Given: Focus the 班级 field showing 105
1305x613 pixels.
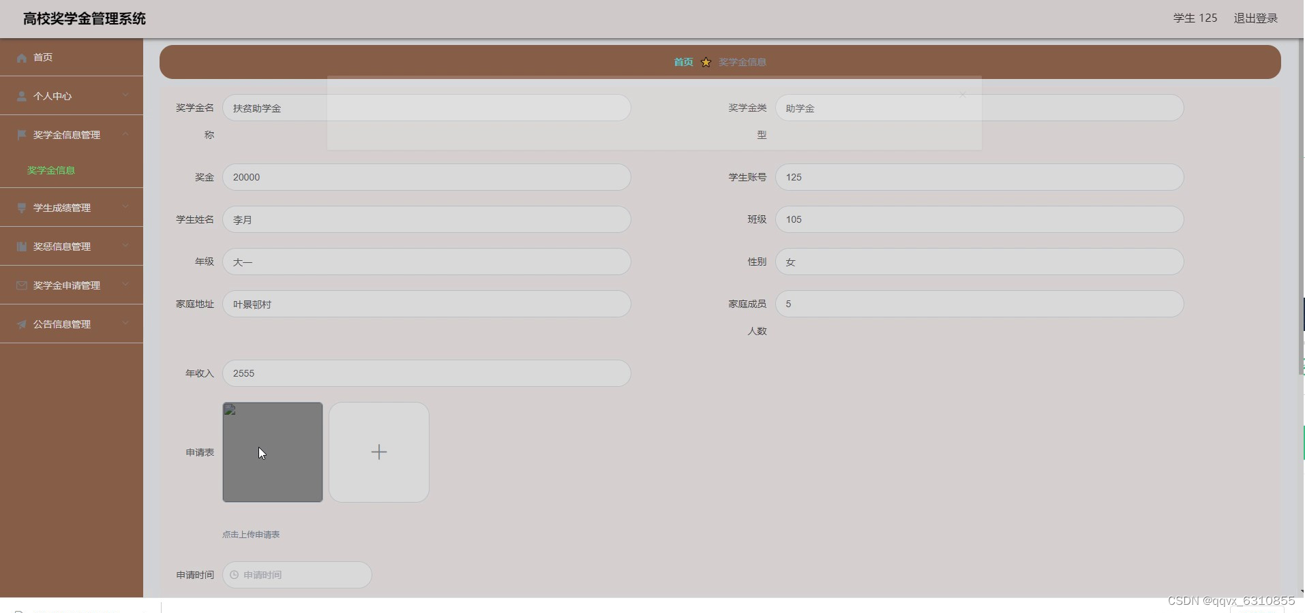Looking at the screenshot, I should [x=979, y=219].
